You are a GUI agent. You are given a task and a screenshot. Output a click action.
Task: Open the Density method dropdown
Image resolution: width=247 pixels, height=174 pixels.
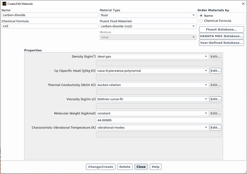pyautogui.click(x=152, y=57)
